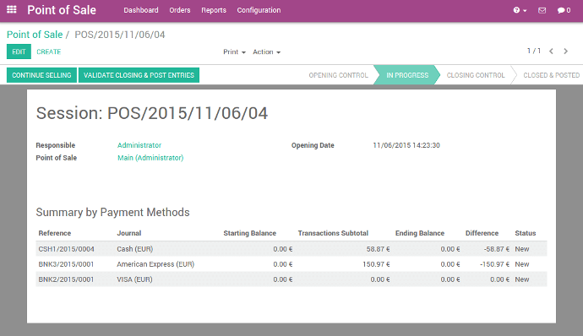
Task: Select the Opening Control stage
Action: click(338, 75)
